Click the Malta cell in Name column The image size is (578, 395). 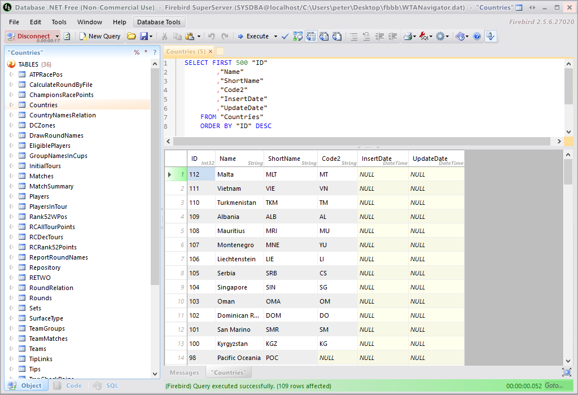pyautogui.click(x=239, y=174)
